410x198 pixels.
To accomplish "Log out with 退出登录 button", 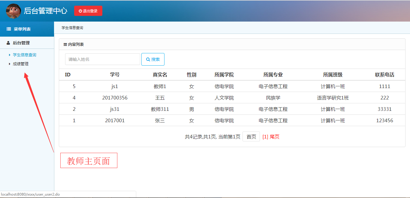I will 88,11.
